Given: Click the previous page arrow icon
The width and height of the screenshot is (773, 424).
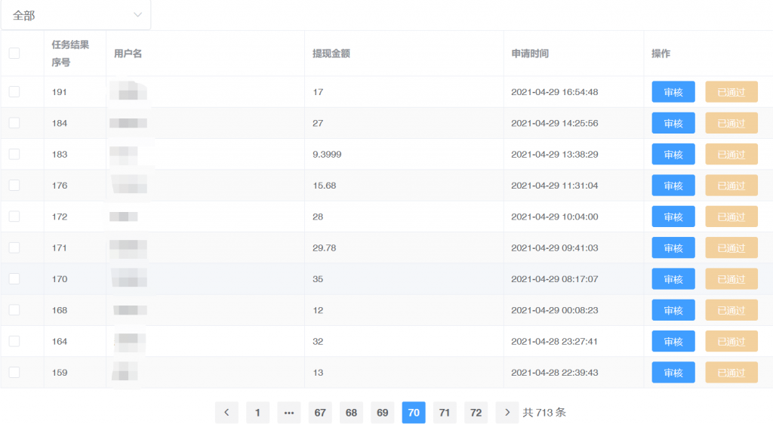Looking at the screenshot, I should tap(226, 413).
